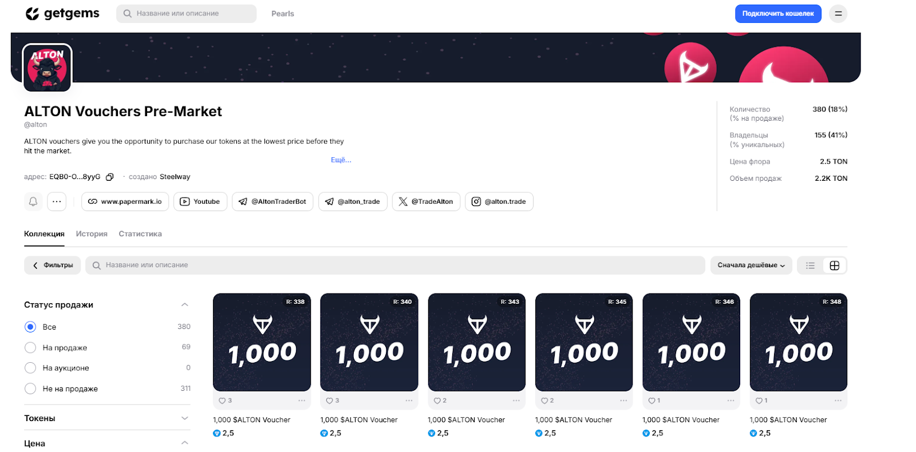Click the '2.5 TON' floor price value
This screenshot has width=916, height=452.
coord(834,161)
